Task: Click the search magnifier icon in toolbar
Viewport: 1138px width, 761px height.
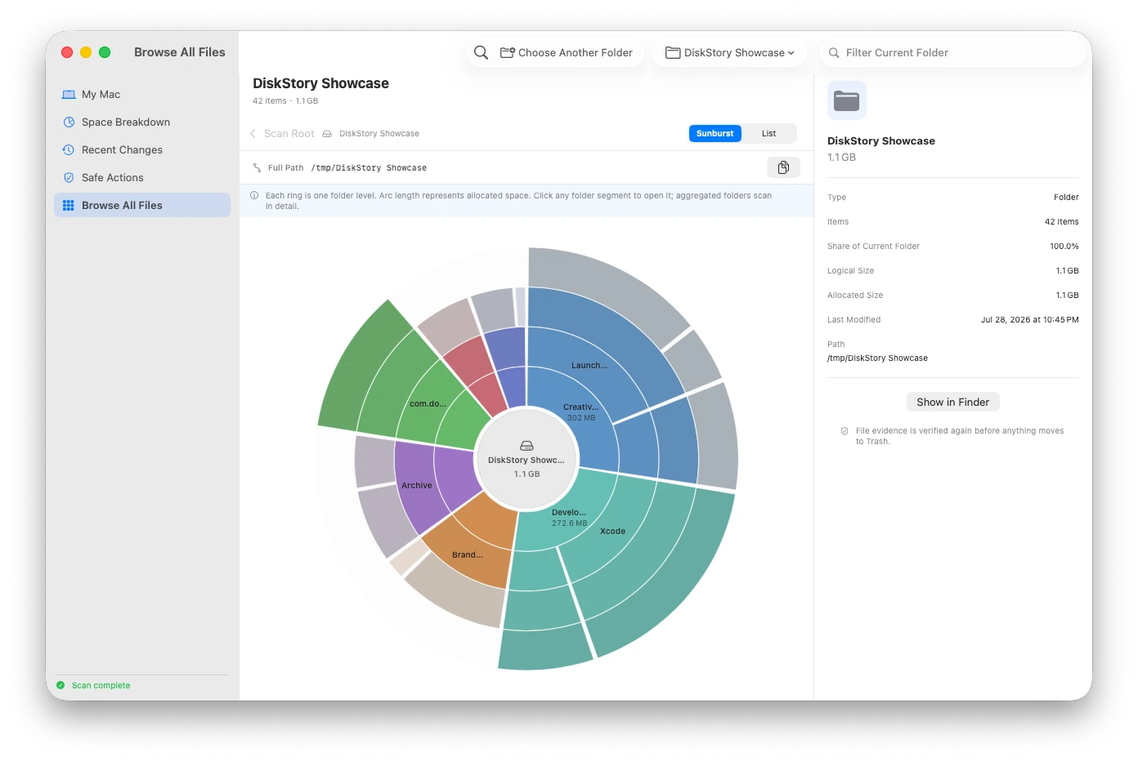Action: (x=482, y=52)
